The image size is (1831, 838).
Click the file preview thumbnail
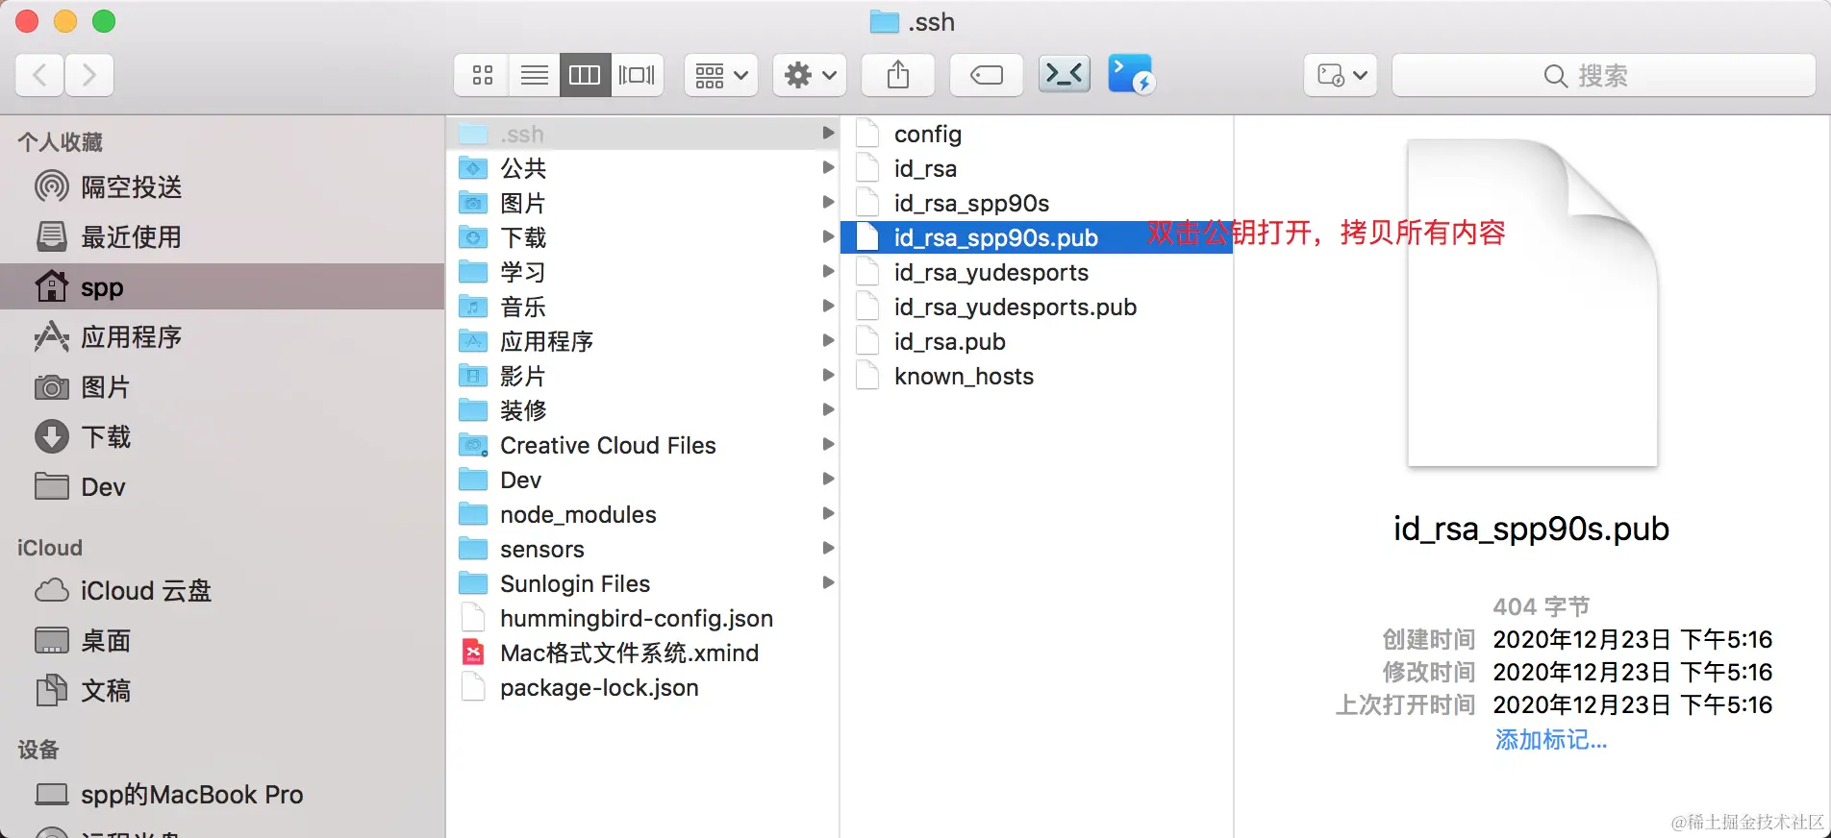tap(1532, 304)
